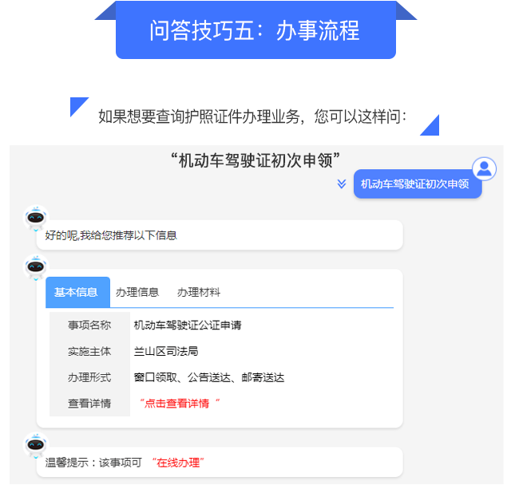Click the 事项名称 row label

(x=89, y=325)
